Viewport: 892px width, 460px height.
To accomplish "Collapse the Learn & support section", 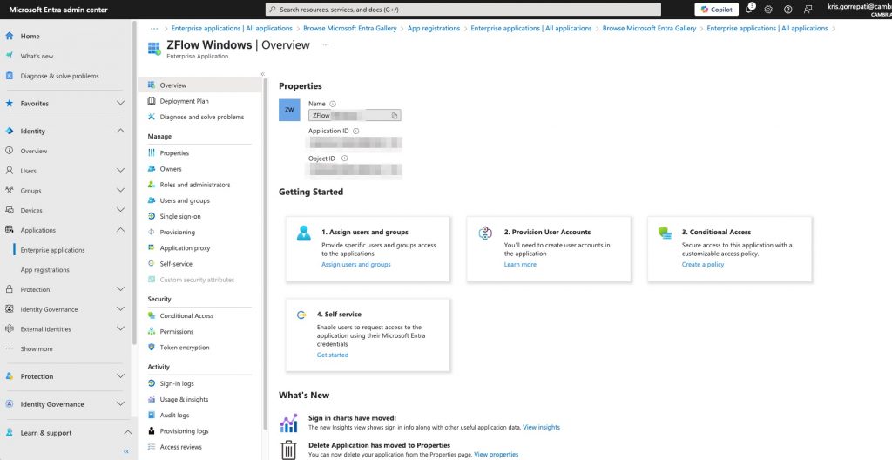I will click(127, 433).
